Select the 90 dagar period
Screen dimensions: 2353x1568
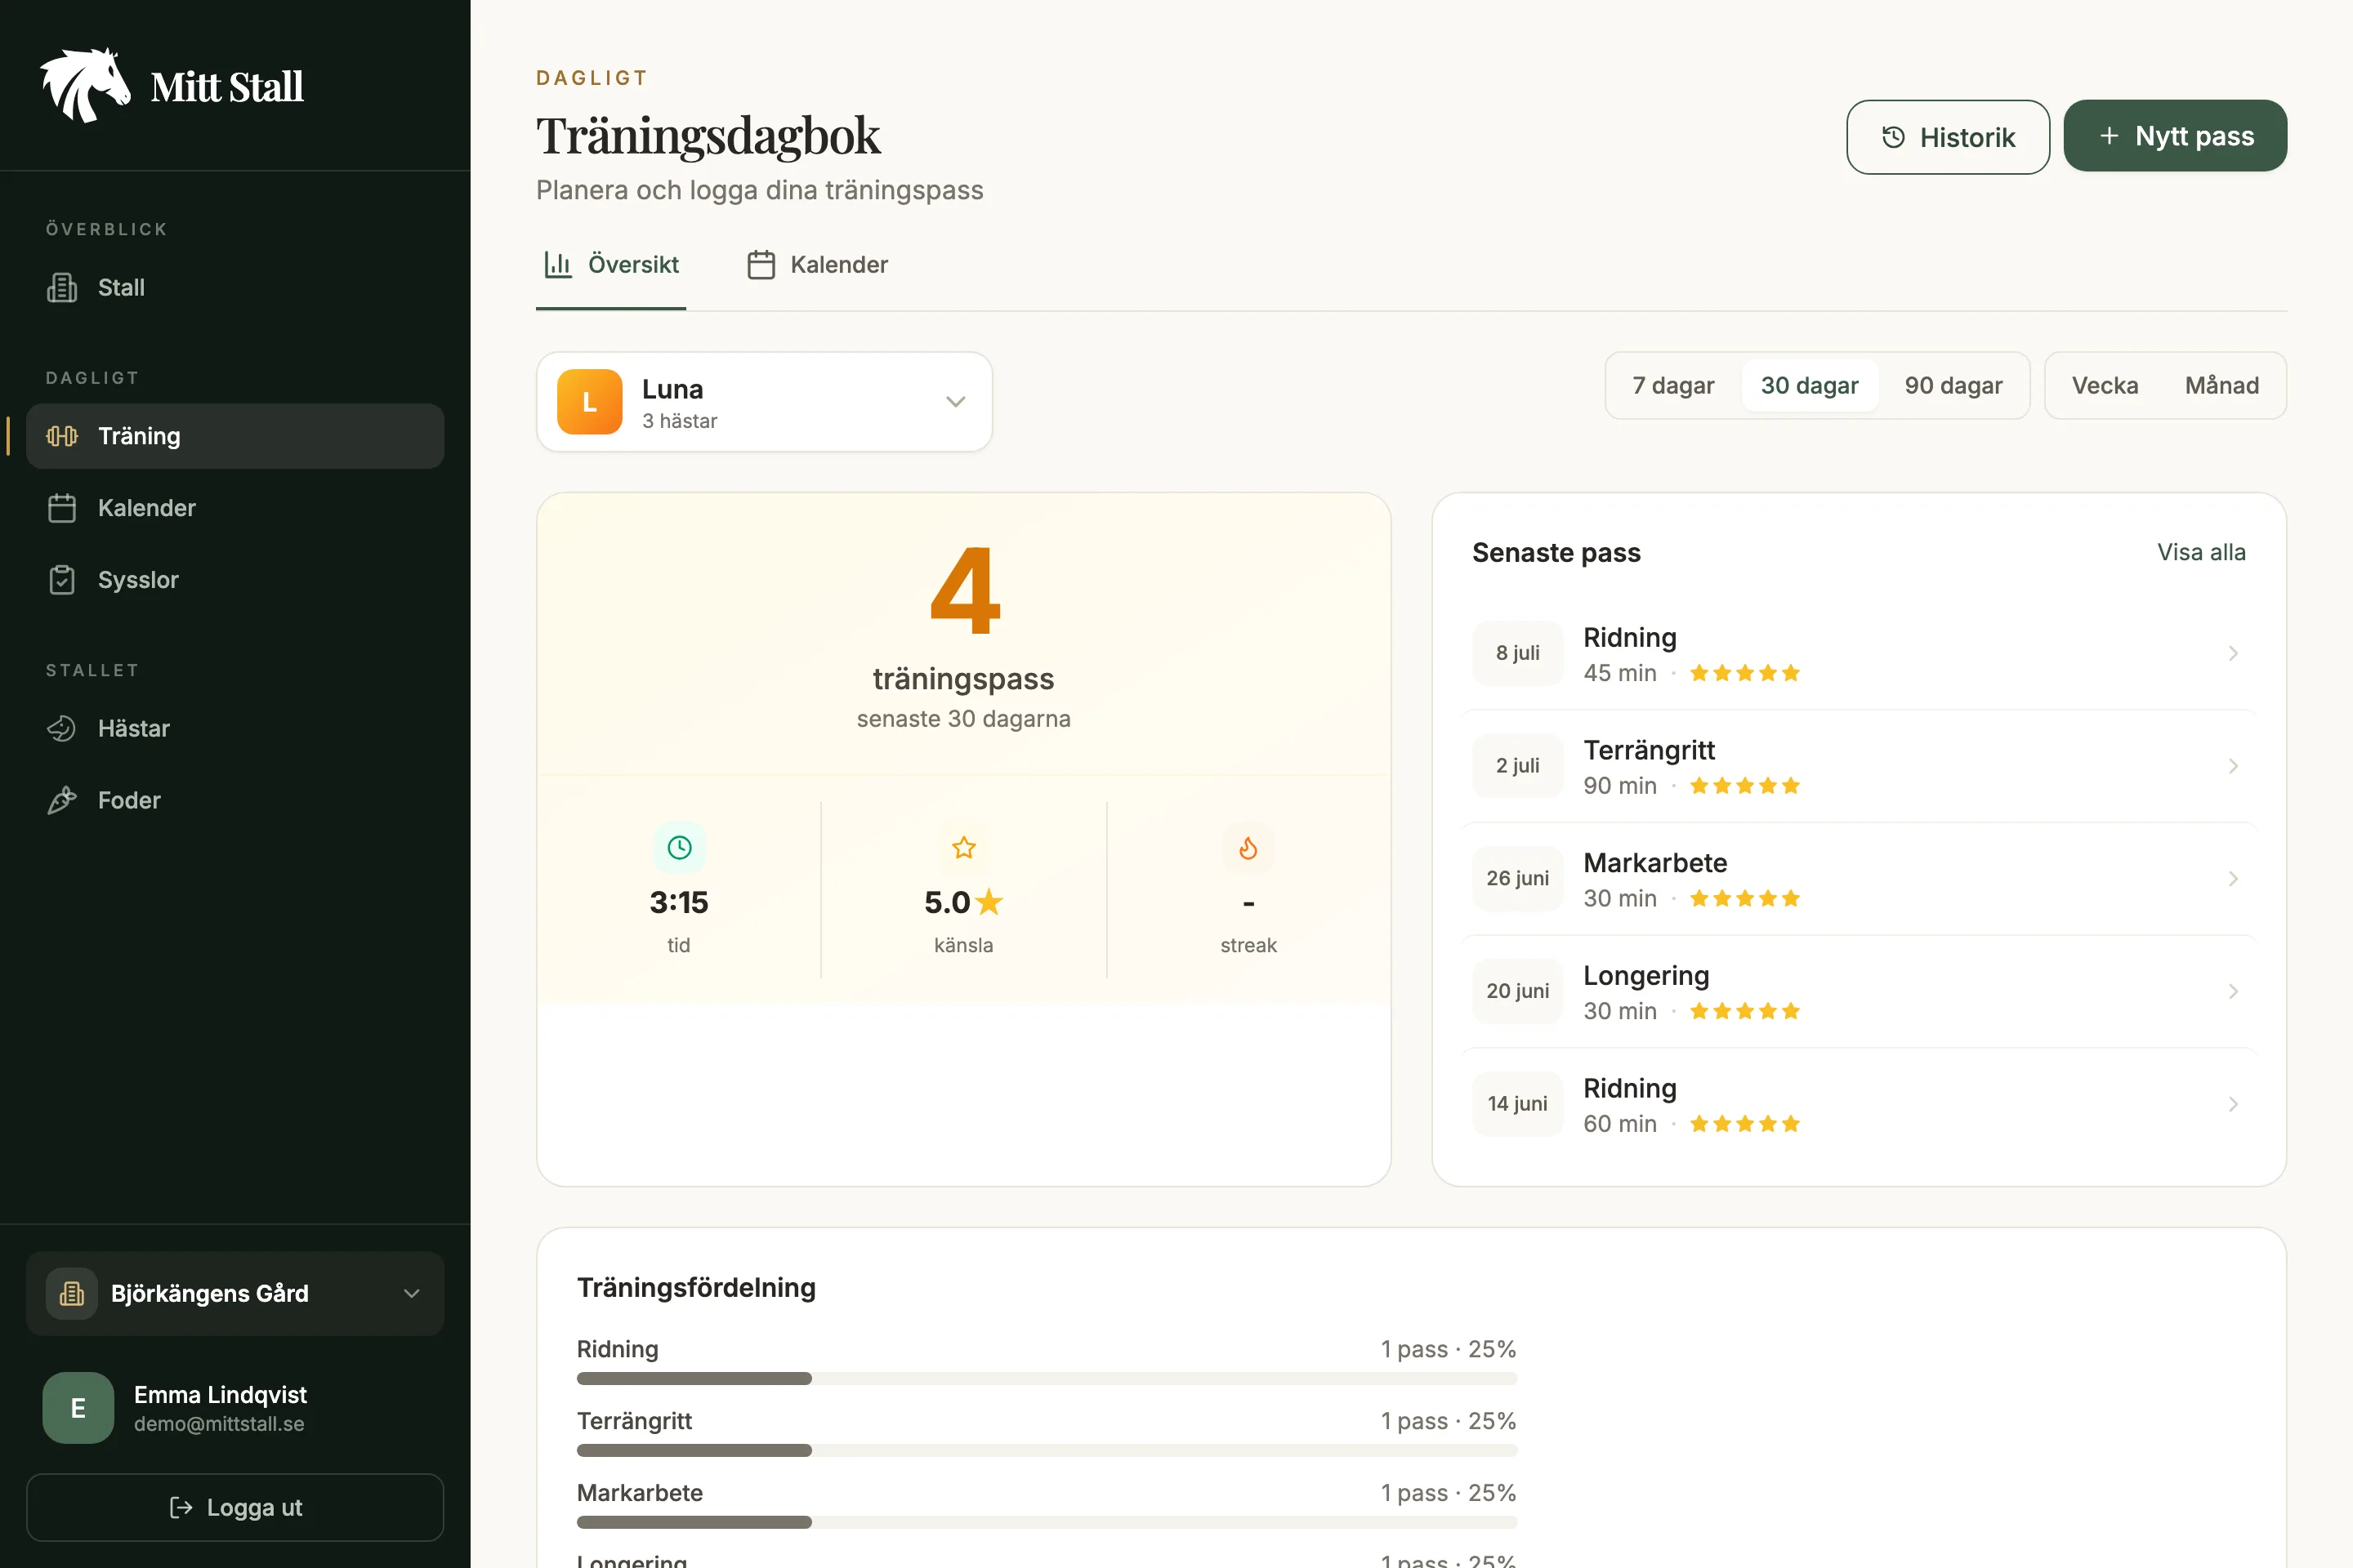[x=1953, y=386]
